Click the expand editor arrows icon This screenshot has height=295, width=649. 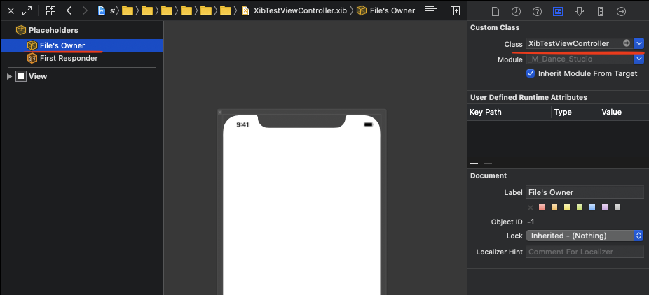[27, 11]
